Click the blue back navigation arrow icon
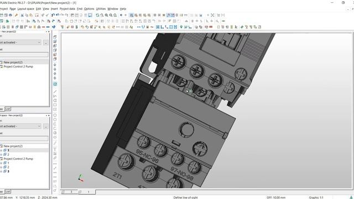Viewport: 354px width, 199px height. [121, 15]
